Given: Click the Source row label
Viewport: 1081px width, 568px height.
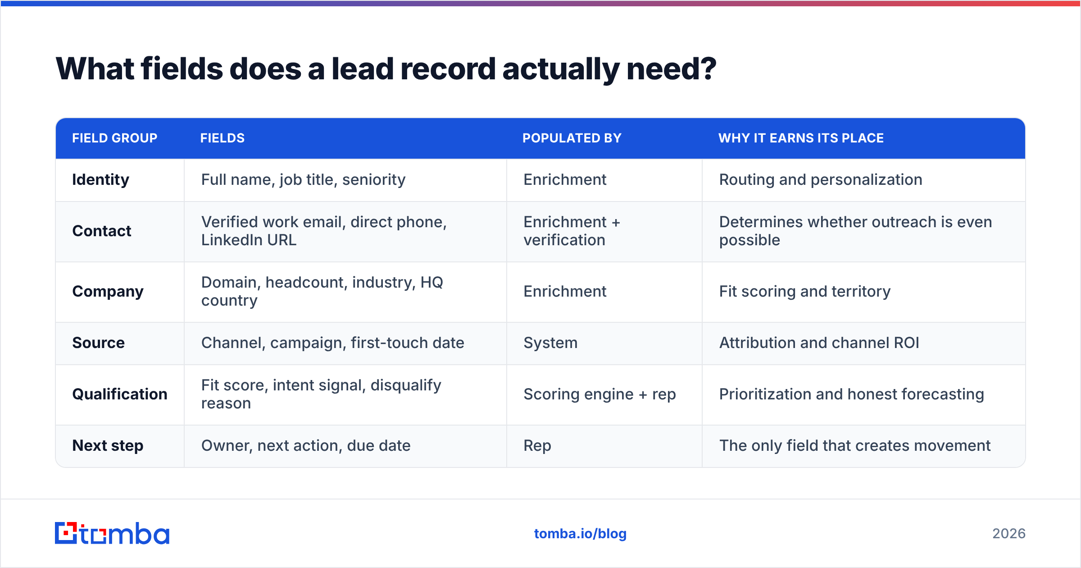Looking at the screenshot, I should (x=99, y=343).
